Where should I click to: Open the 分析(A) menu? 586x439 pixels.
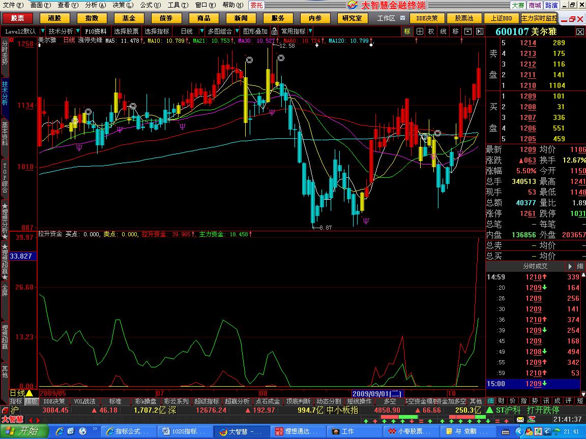tap(96, 5)
